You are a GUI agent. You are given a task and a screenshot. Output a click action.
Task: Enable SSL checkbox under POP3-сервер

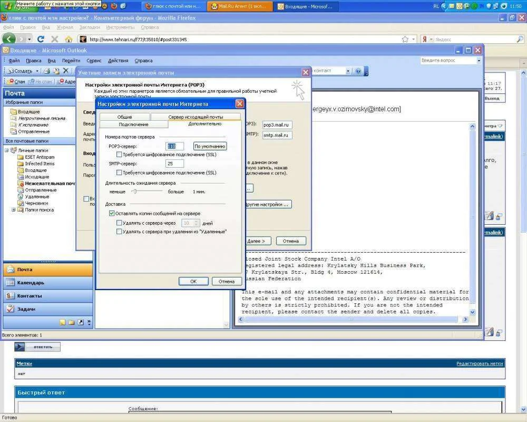[119, 155]
